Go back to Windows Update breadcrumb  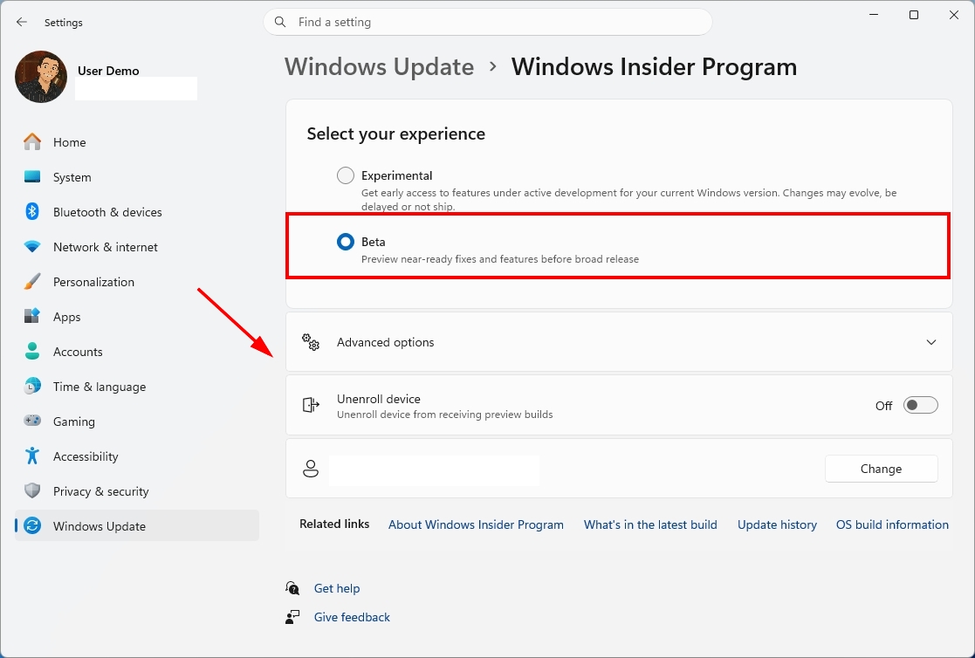(380, 66)
